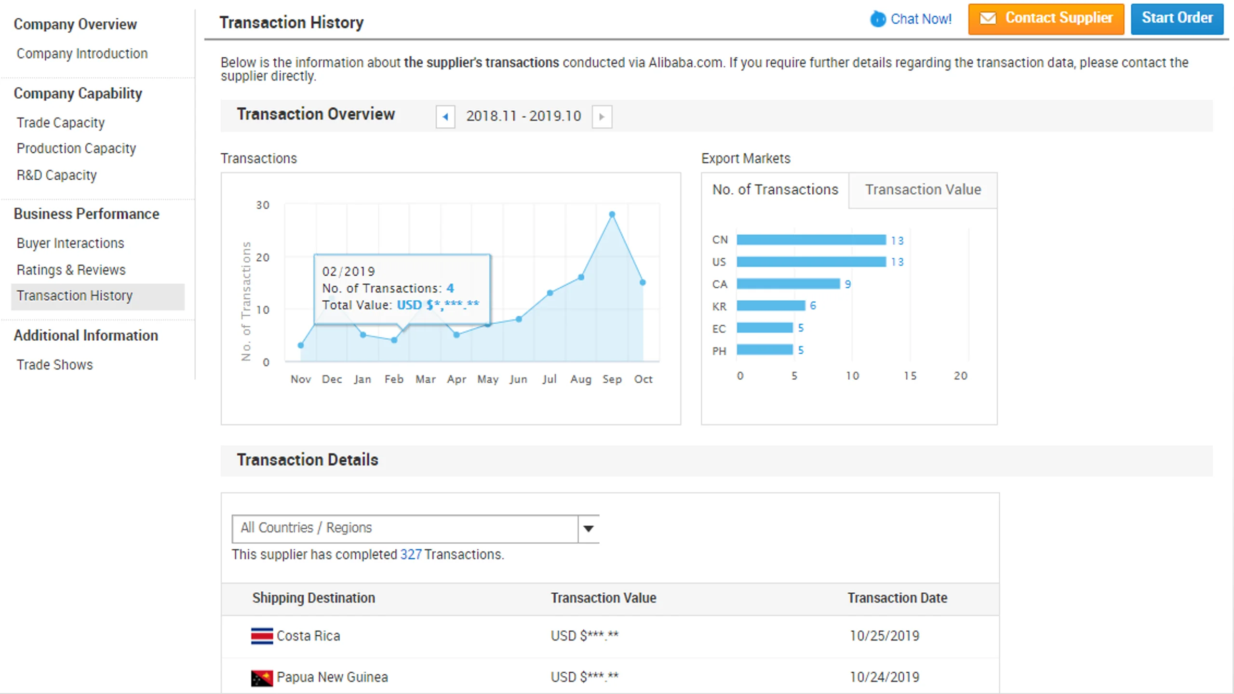This screenshot has width=1234, height=694.
Task: Go to Trade Shows page
Action: point(54,365)
